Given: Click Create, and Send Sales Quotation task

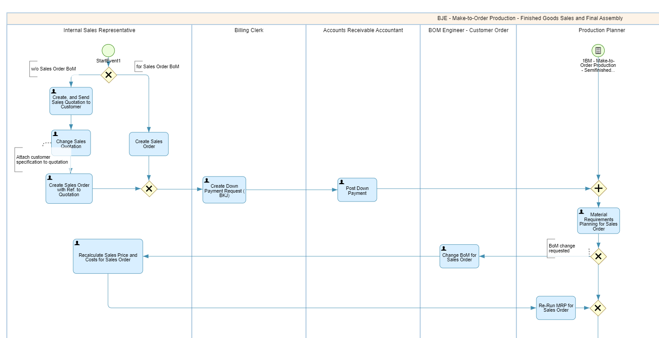Looking at the screenshot, I should (71, 101).
